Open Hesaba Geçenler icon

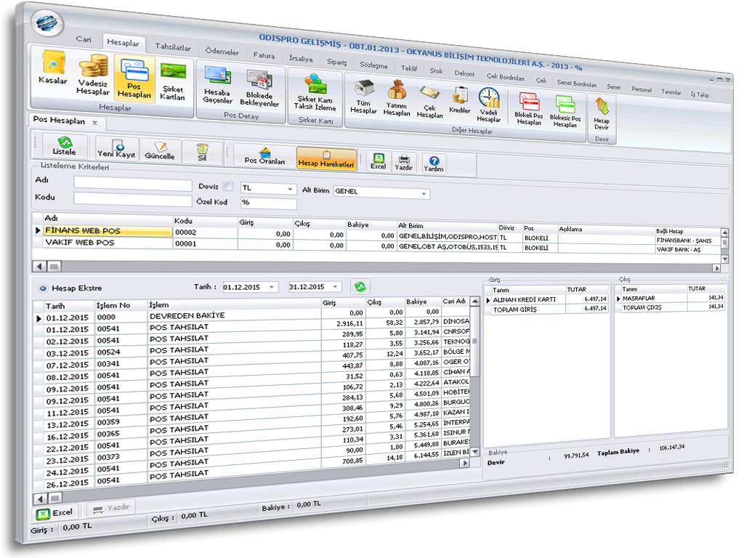tap(217, 86)
